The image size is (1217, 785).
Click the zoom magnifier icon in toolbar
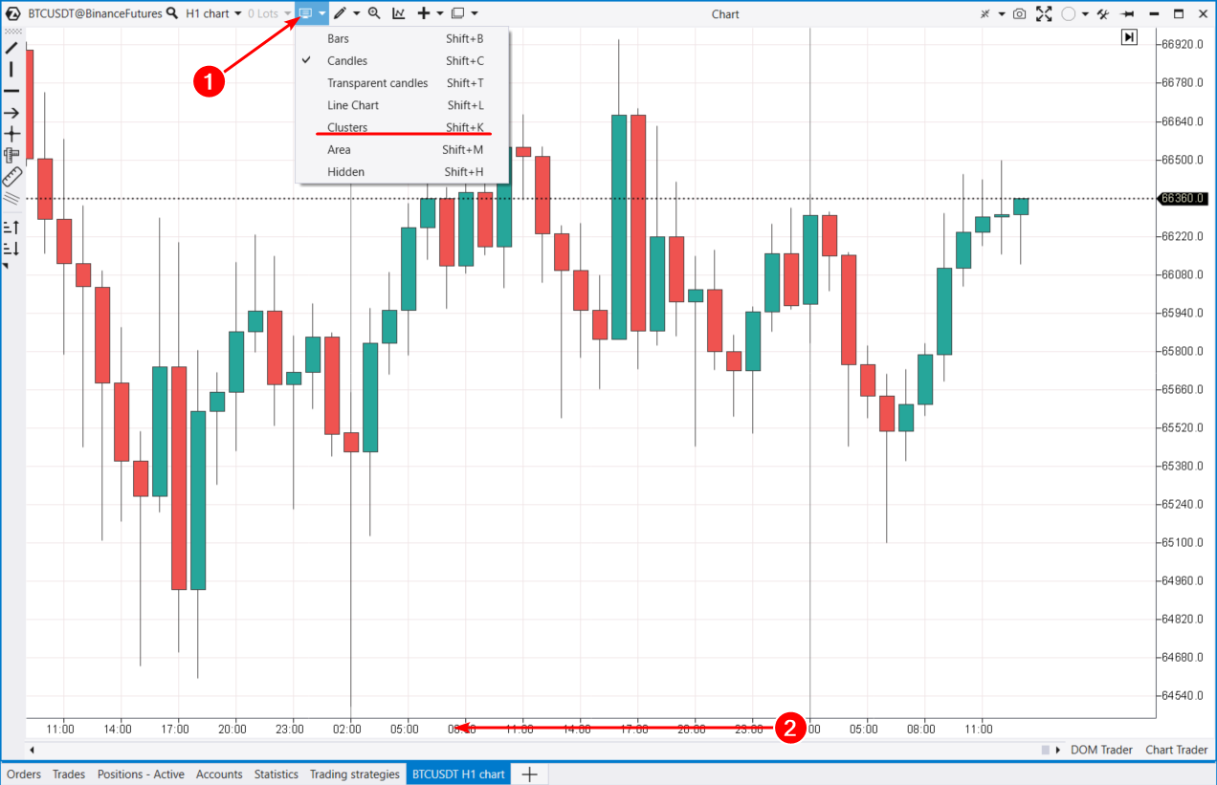coord(374,13)
